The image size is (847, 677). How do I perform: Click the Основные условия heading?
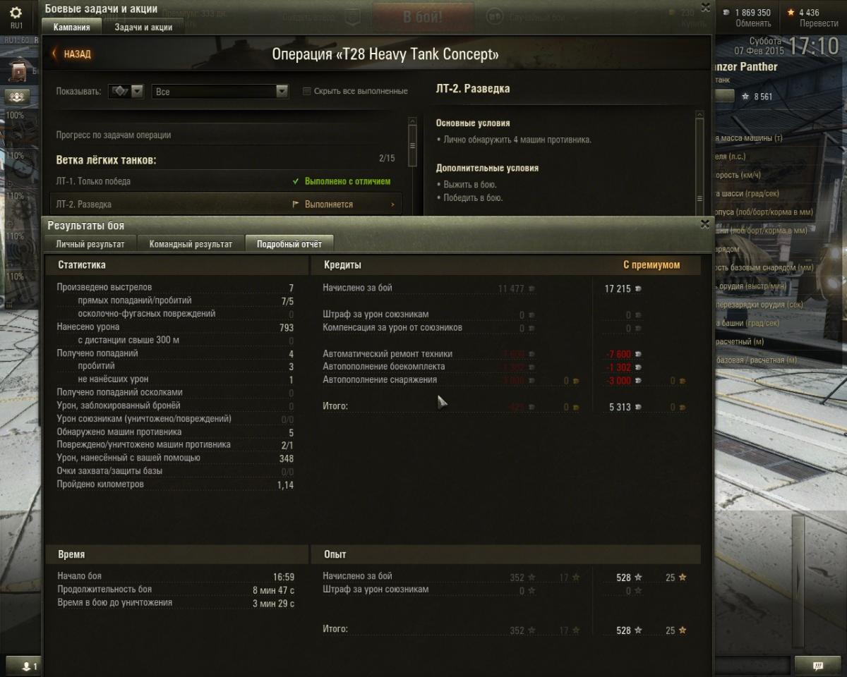[x=473, y=123]
